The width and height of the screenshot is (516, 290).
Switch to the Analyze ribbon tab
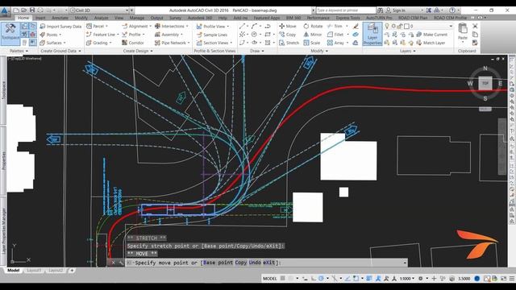(x=101, y=18)
